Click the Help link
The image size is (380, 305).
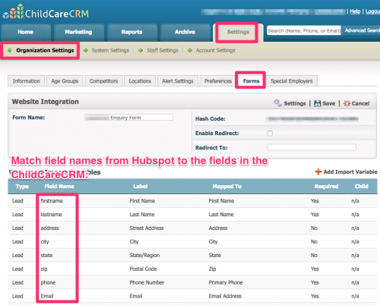[x=355, y=11]
